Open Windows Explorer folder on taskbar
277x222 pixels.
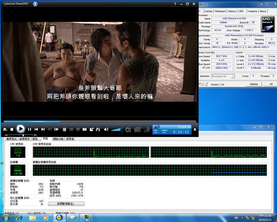[33, 218]
